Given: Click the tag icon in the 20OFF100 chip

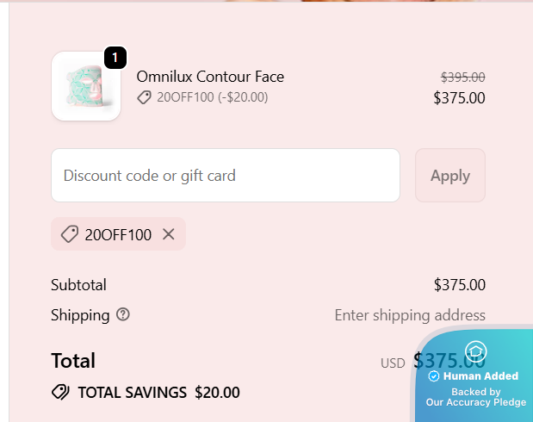Looking at the screenshot, I should 70,234.
